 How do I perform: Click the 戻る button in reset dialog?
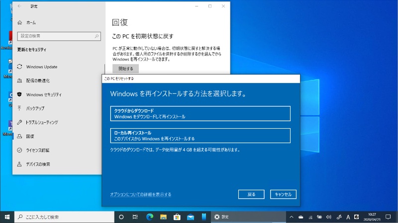click(x=251, y=194)
